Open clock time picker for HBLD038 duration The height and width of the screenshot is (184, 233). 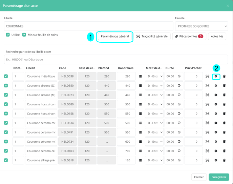pos(179,76)
